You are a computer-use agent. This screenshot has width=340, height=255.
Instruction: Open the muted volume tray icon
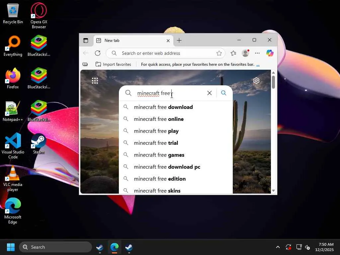(307, 247)
